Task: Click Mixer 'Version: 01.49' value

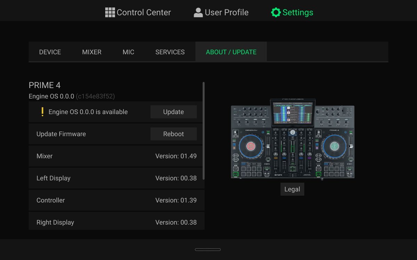Action: pyautogui.click(x=176, y=156)
